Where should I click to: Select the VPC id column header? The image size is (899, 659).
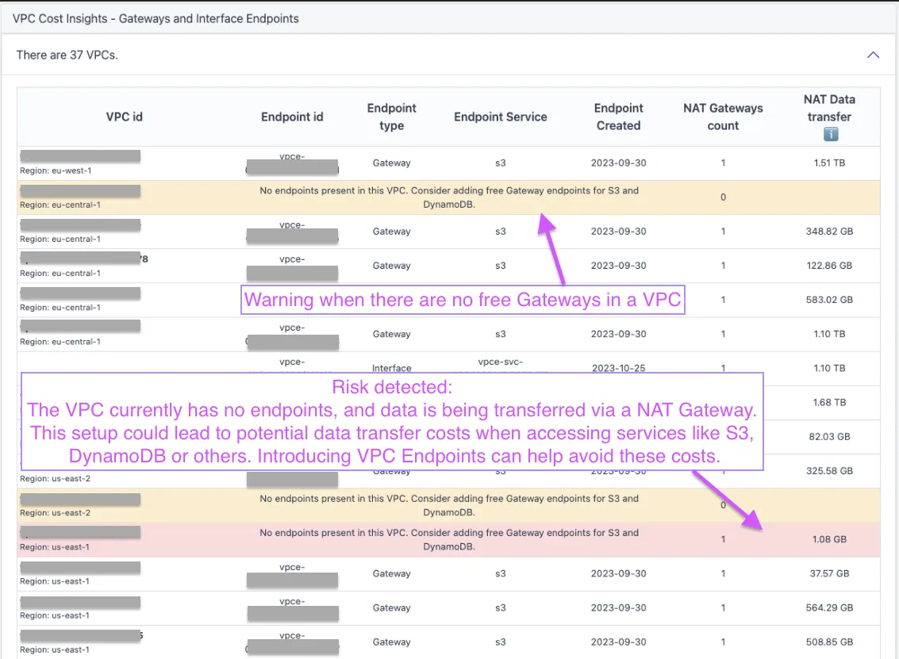click(x=125, y=117)
